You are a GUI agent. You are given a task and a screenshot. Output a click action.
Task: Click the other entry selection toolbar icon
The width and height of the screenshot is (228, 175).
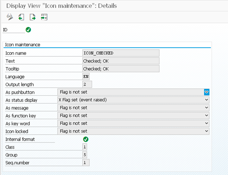coord(44,17)
